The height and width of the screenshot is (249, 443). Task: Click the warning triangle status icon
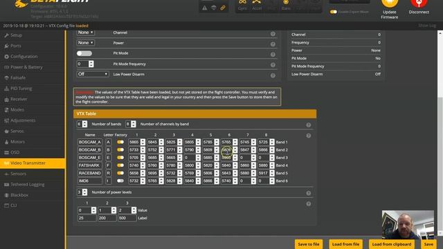click(x=205, y=8)
